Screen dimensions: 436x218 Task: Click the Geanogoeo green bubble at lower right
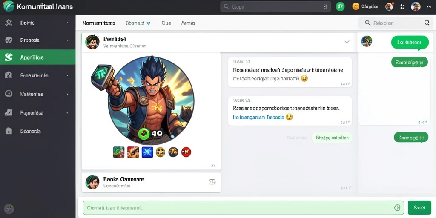411,138
